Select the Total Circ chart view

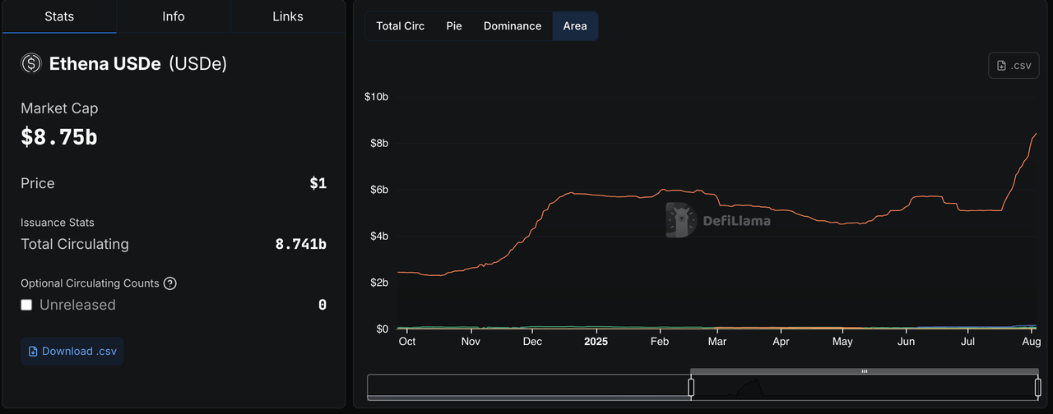point(401,26)
